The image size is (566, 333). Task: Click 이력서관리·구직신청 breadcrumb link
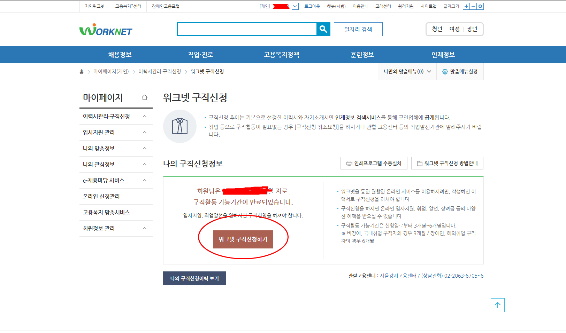pyautogui.click(x=160, y=71)
